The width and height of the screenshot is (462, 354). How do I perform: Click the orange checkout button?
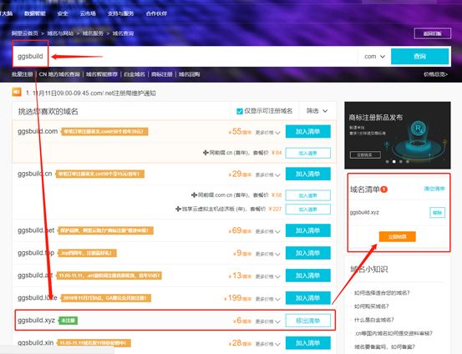397,236
